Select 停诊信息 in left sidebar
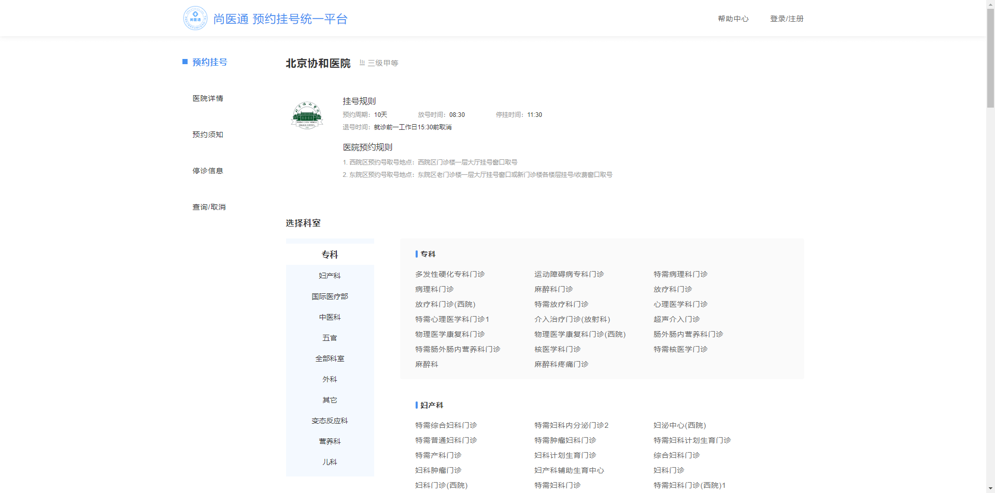 208,171
